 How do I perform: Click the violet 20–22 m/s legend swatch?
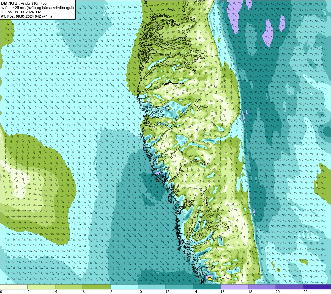289,287
